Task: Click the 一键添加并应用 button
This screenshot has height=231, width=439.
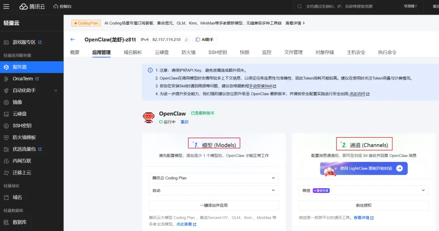Action: tap(214, 205)
